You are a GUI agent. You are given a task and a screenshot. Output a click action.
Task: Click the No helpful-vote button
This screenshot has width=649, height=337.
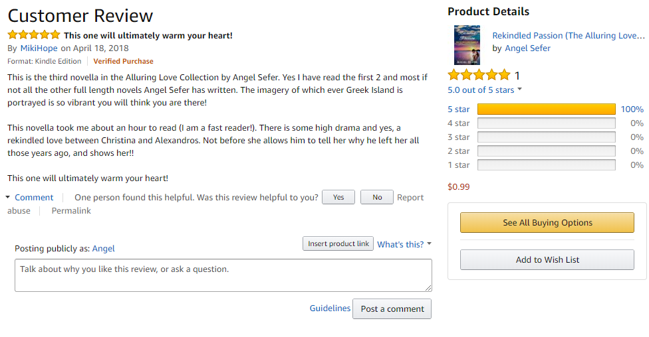[x=377, y=197]
